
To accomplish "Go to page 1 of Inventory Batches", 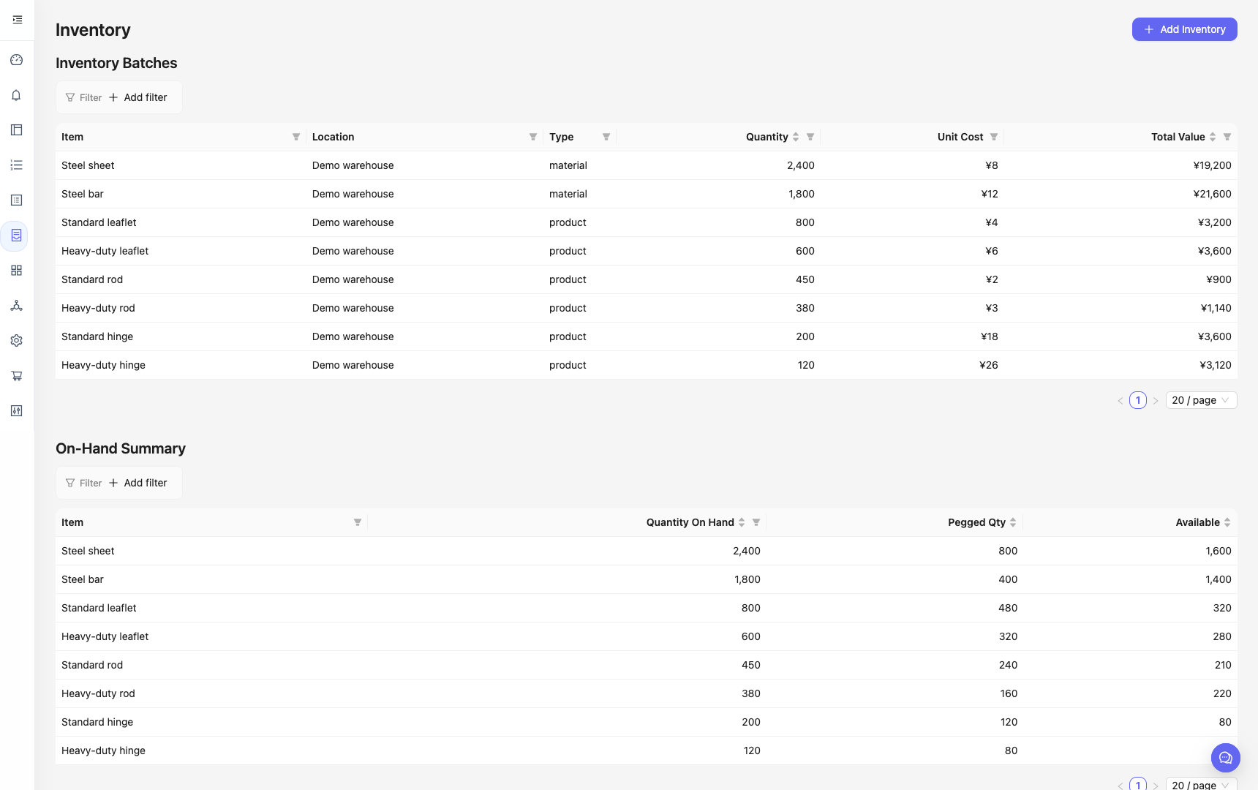I will [1138, 400].
